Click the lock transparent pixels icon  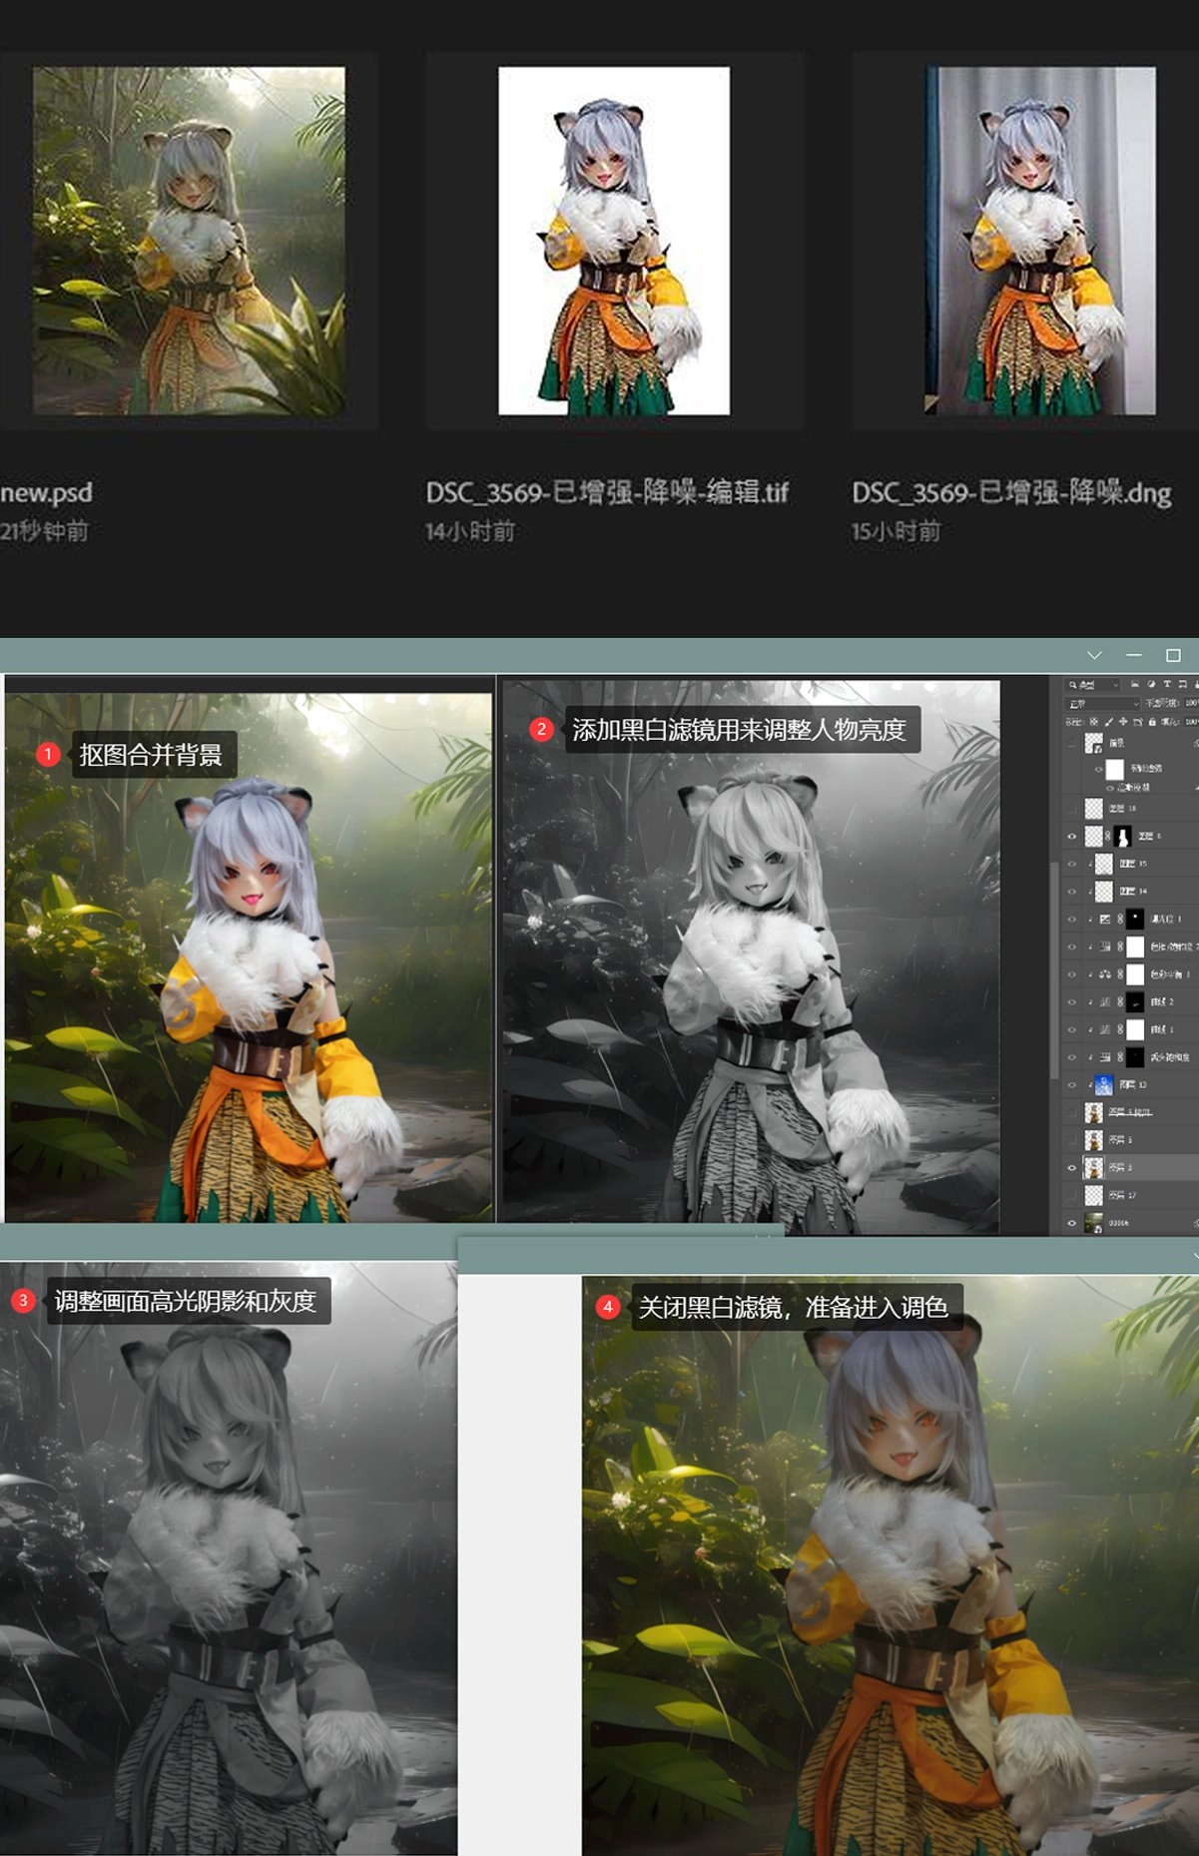1094,722
